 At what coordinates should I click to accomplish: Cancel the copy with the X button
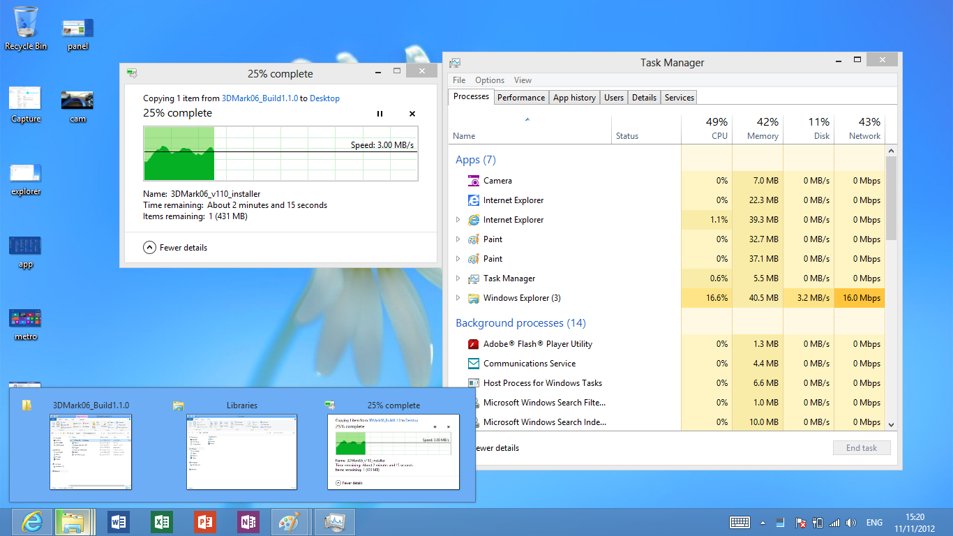412,114
